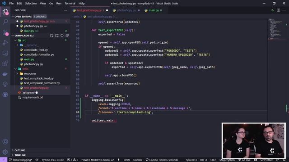Viewport: 289px width, 162px height.
Task: Click the New Folder icon in COMPILADO-CLI
Action: coord(57,36)
